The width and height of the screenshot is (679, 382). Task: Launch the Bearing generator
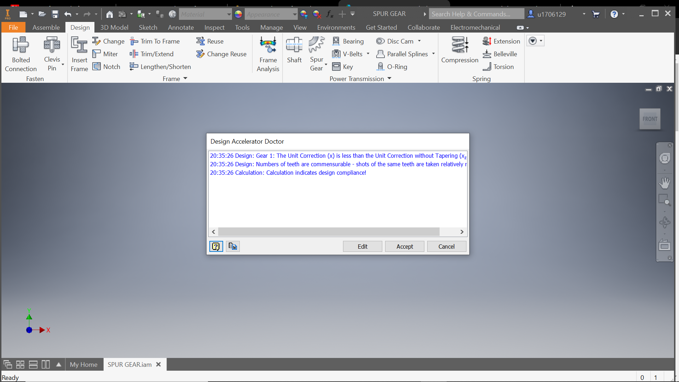[348, 41]
